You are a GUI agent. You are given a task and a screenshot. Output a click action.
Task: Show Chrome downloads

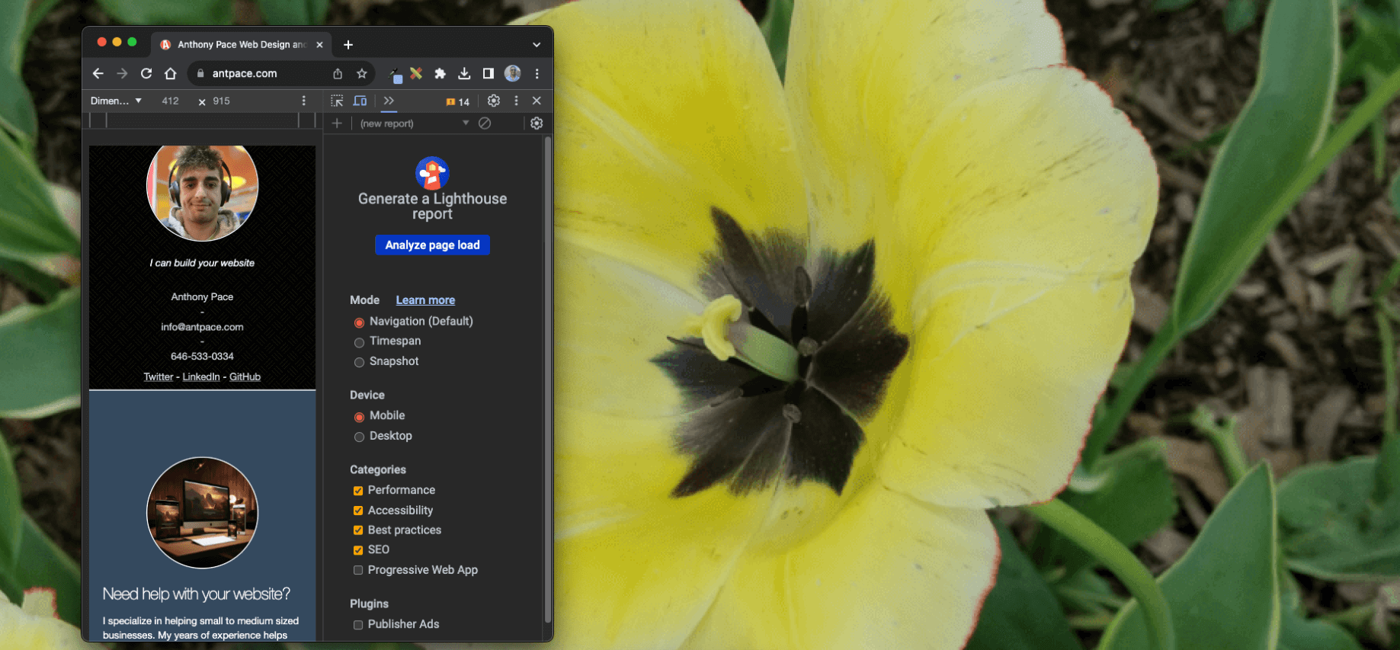(464, 74)
